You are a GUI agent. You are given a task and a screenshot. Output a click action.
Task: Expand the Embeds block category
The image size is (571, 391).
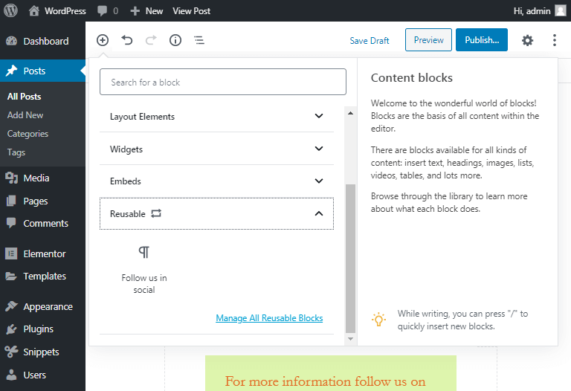pos(216,181)
